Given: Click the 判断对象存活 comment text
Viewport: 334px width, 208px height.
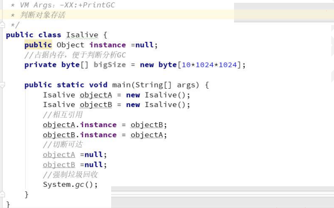Looking at the screenshot, I should click(x=42, y=15).
